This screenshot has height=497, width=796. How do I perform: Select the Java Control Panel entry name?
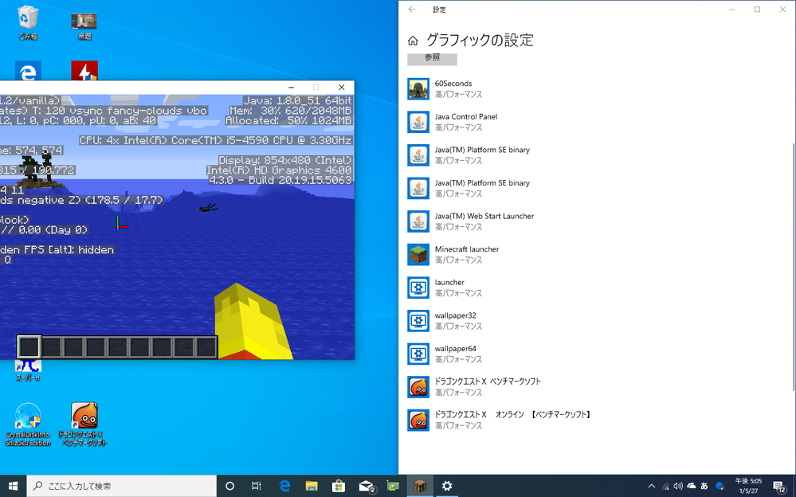click(466, 116)
